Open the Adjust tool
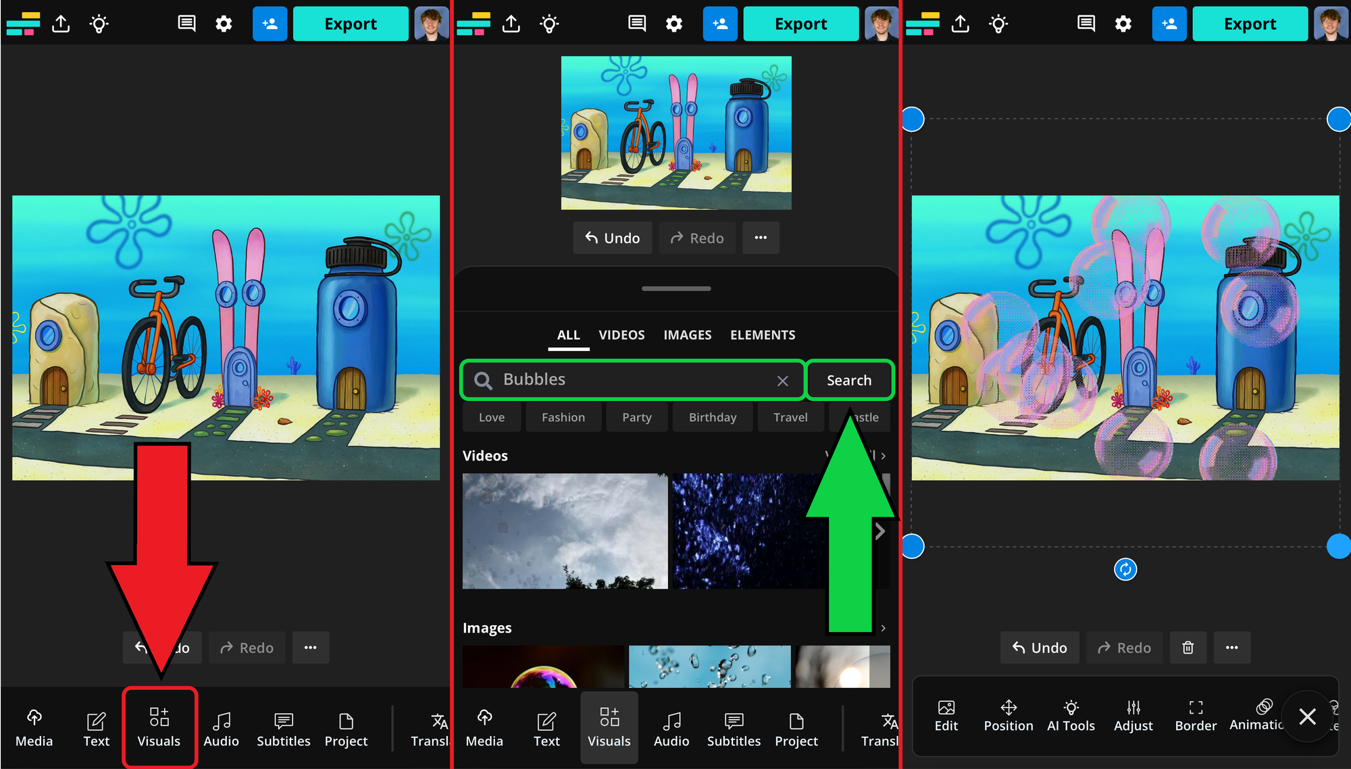The width and height of the screenshot is (1351, 769). click(x=1133, y=714)
